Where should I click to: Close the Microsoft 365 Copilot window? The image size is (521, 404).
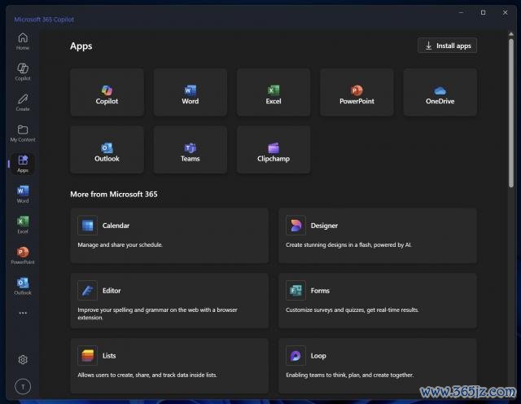point(505,13)
